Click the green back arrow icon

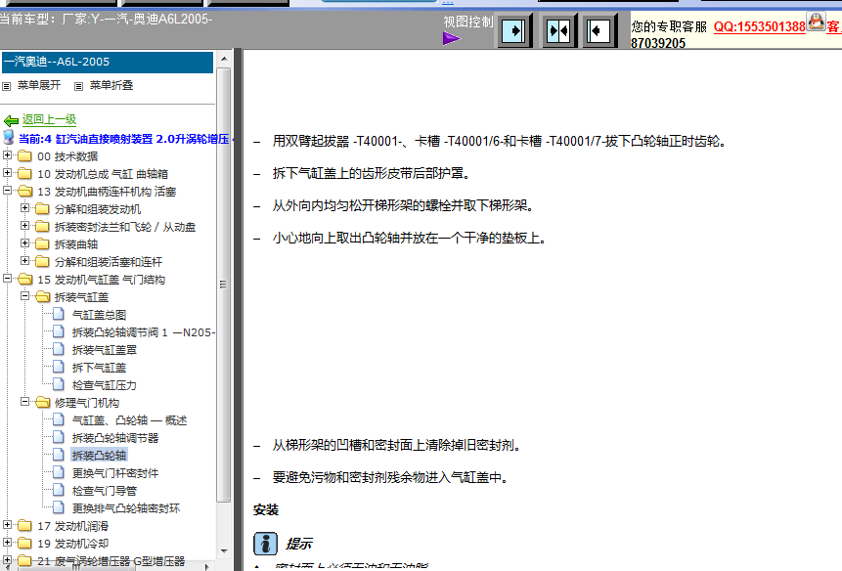(11, 120)
